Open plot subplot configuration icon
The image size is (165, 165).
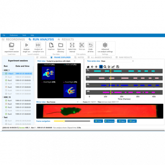click(x=109, y=67)
